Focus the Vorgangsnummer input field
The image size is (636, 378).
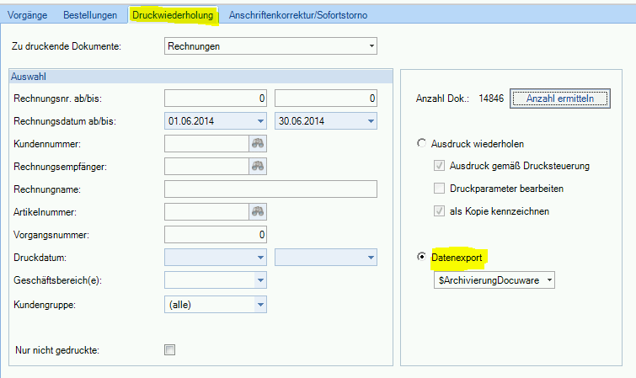tap(216, 235)
